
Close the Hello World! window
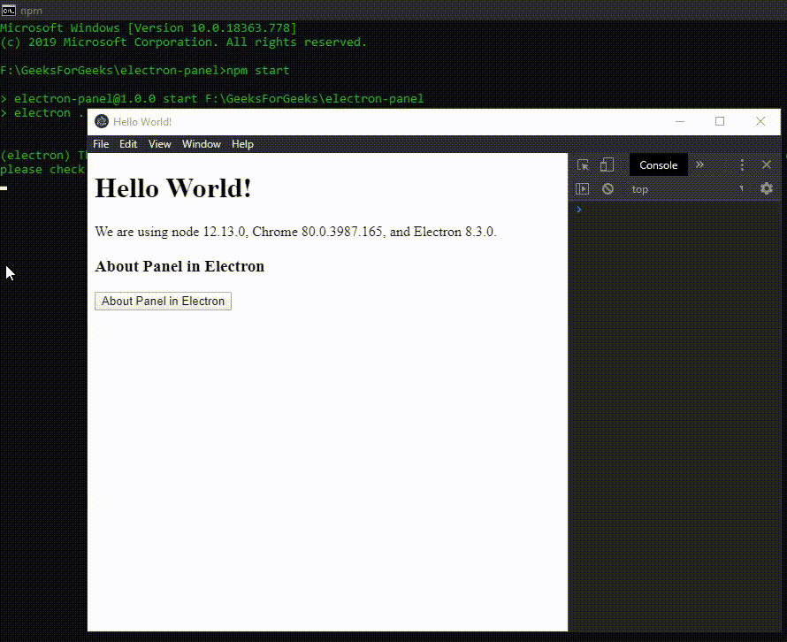tap(760, 121)
